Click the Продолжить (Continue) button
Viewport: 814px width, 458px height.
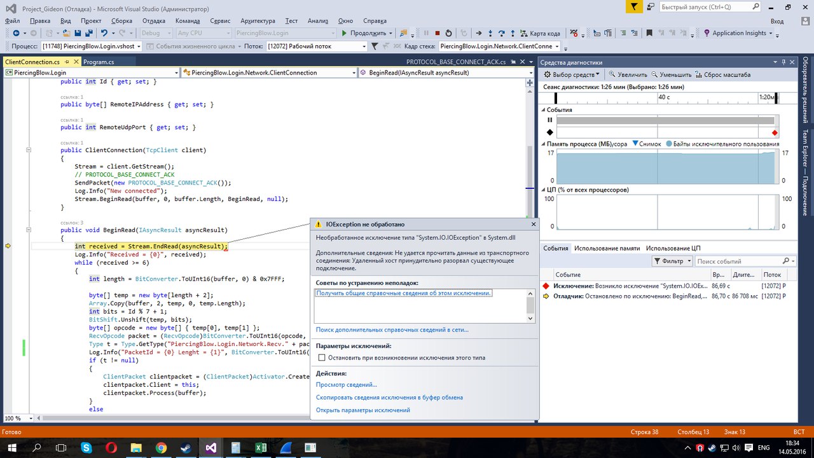364,33
